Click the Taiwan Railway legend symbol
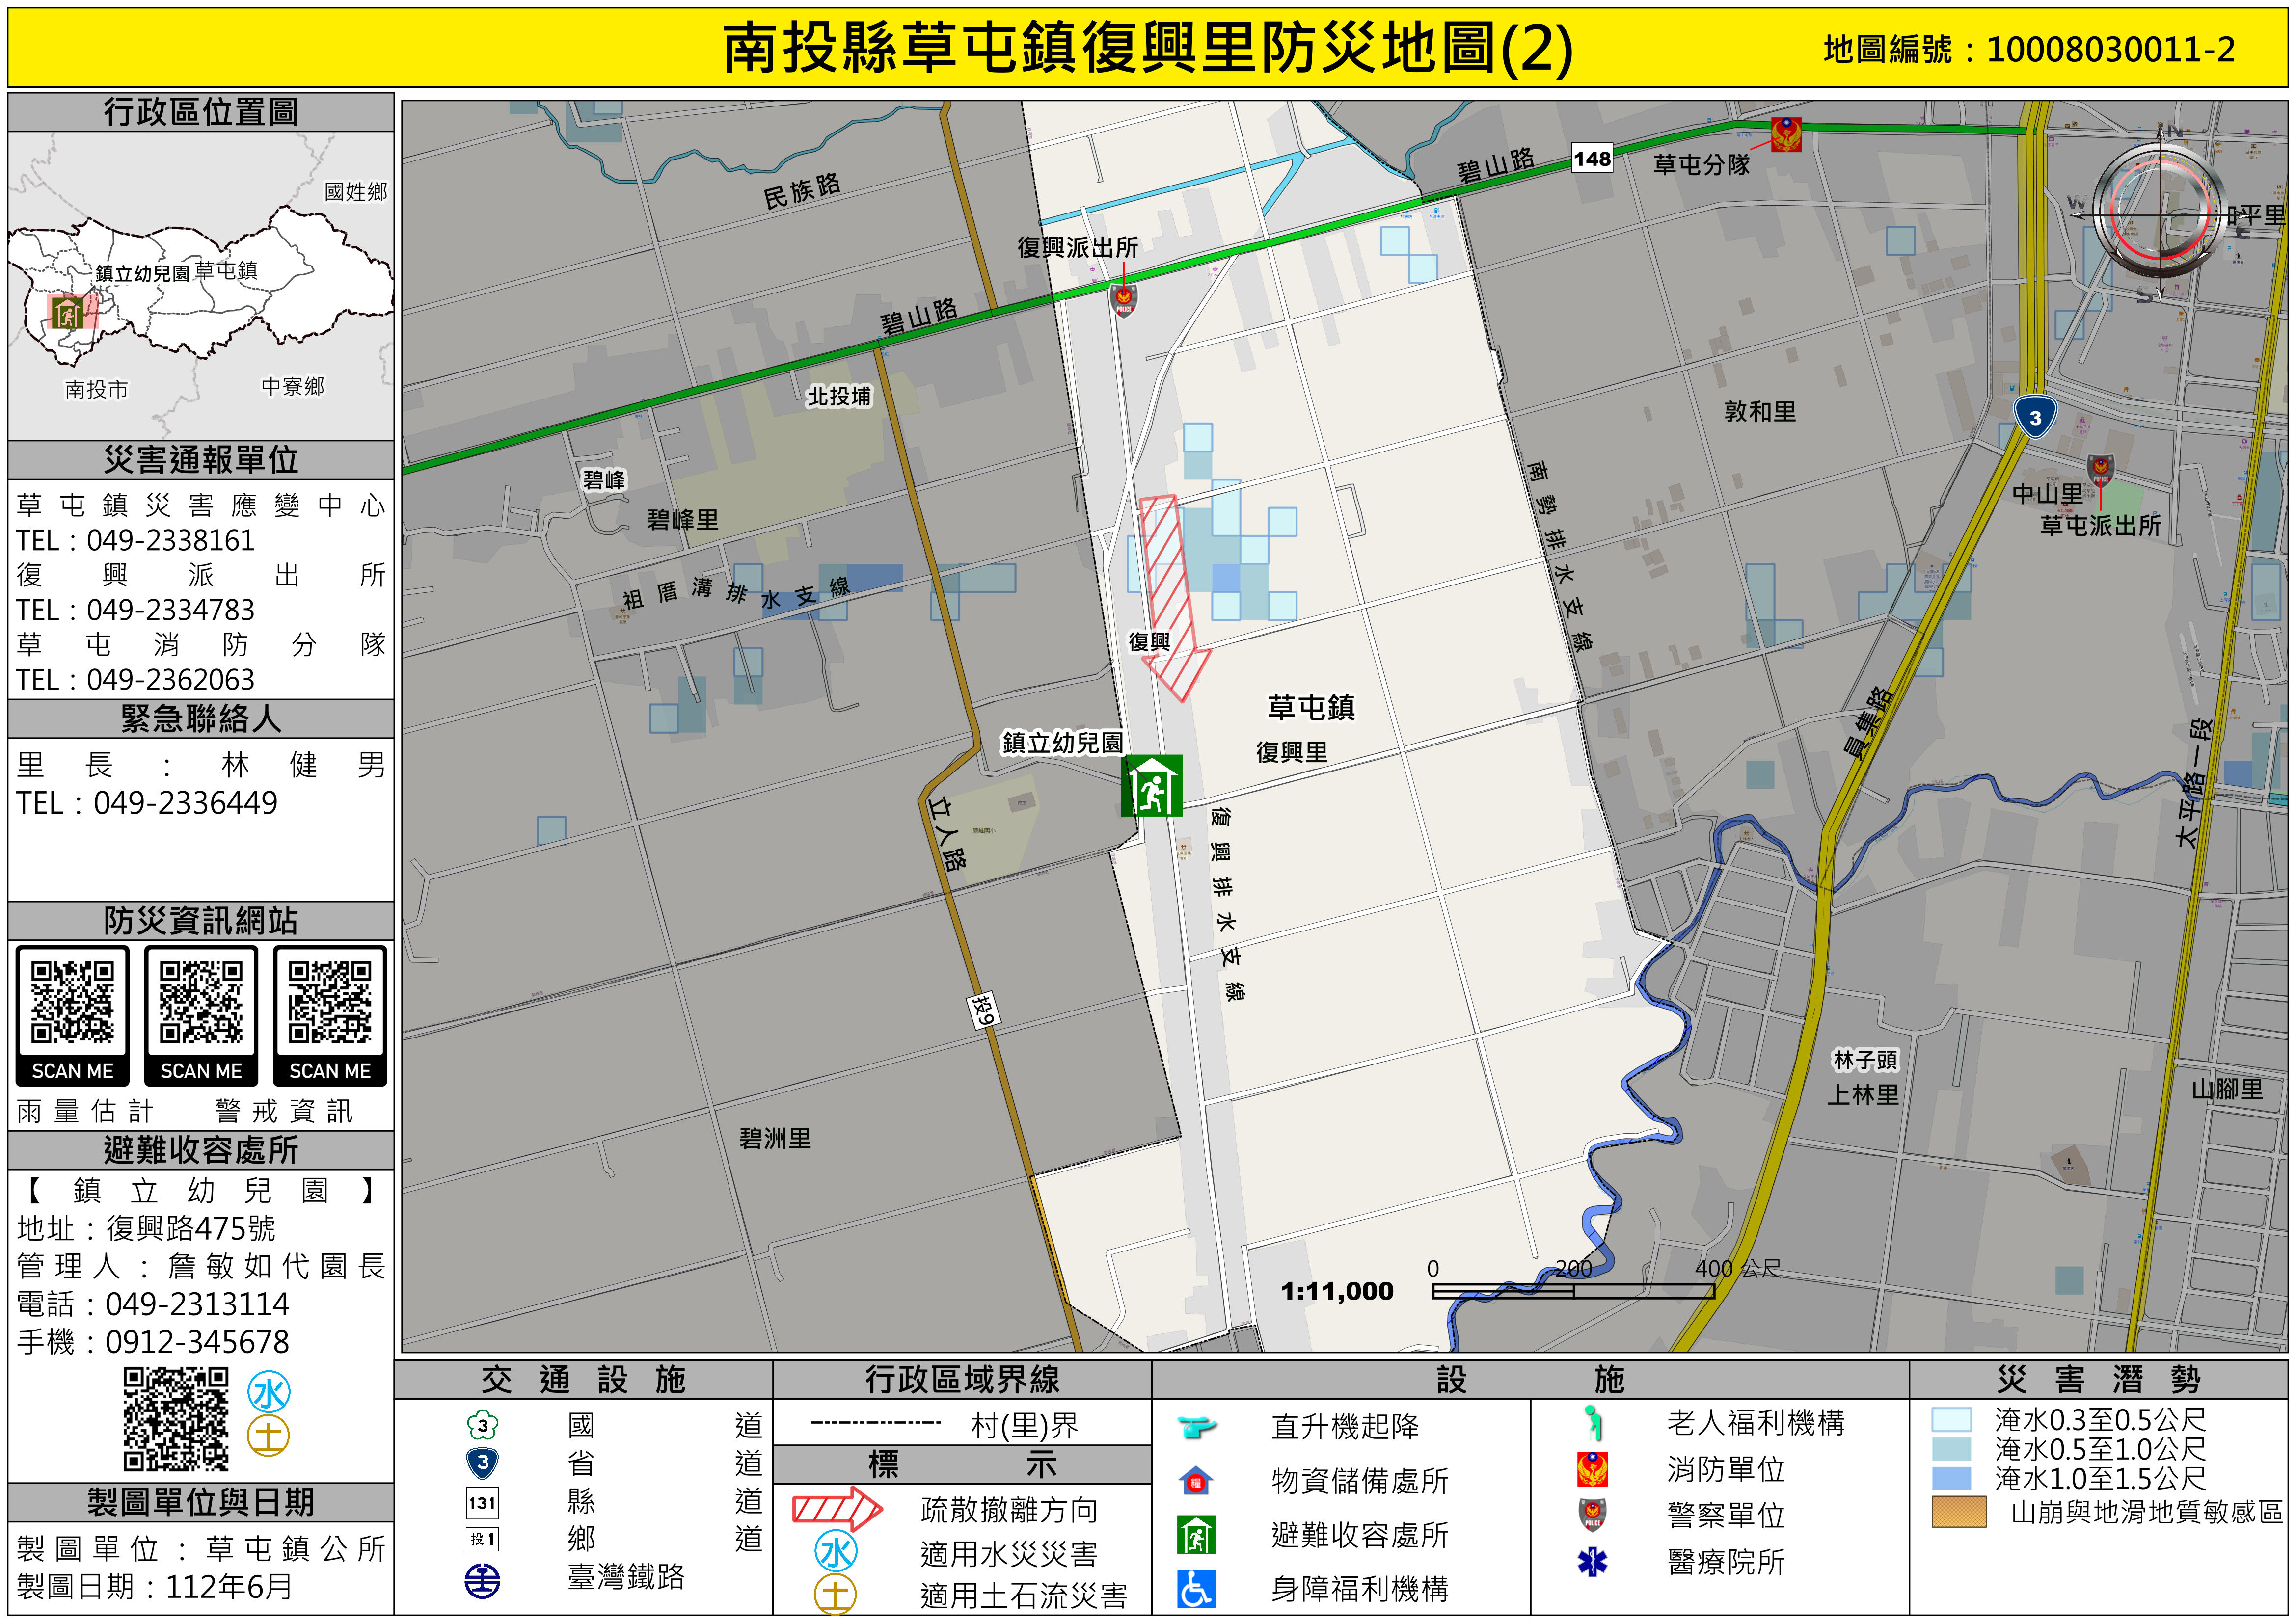Viewport: 2296px width, 1623px height. click(482, 1581)
